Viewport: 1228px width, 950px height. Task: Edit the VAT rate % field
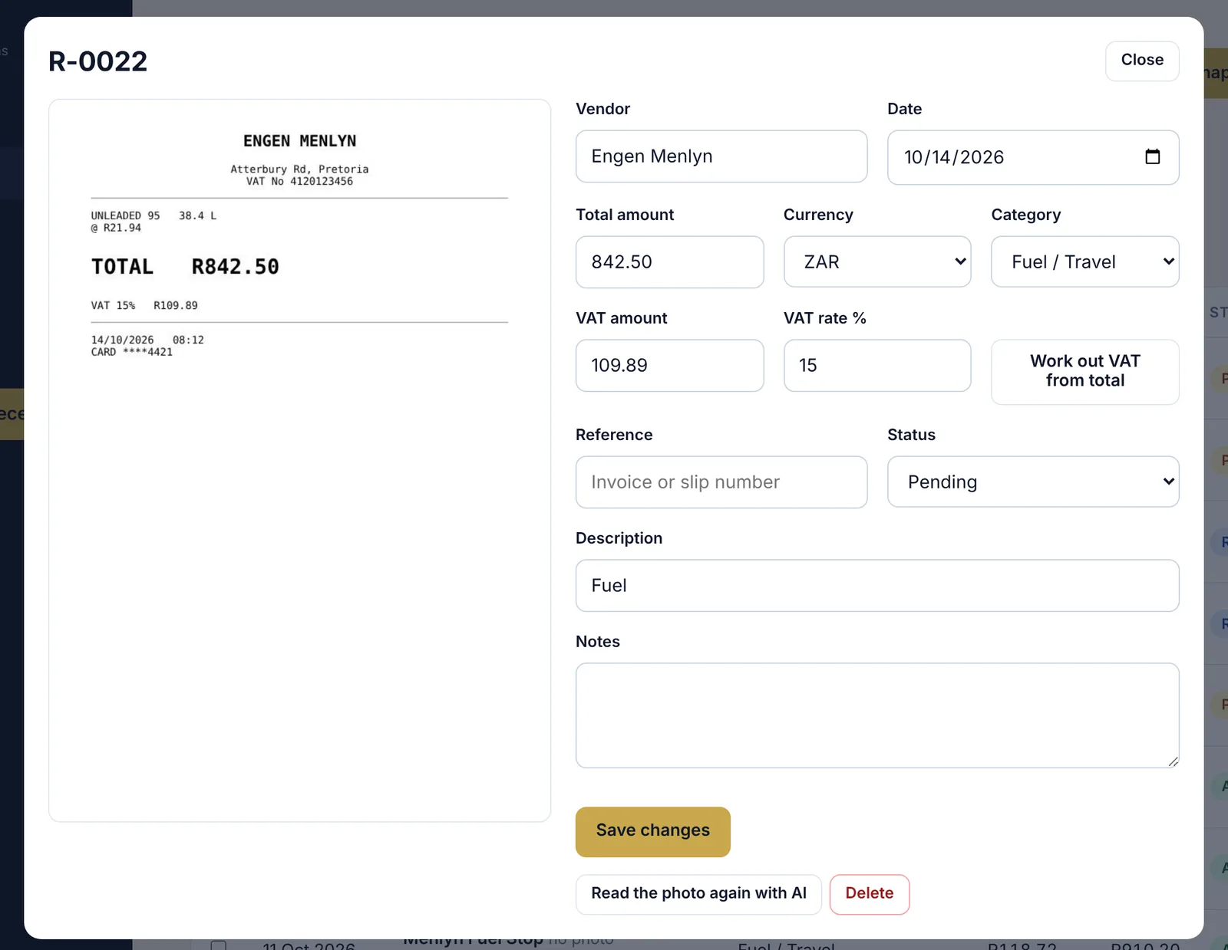(877, 366)
